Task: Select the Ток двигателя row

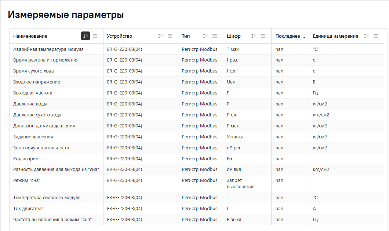Action: pos(28,209)
